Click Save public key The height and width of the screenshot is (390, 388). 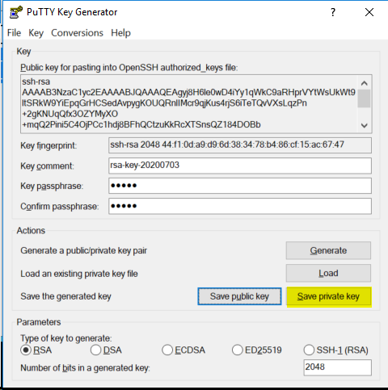pos(239,296)
